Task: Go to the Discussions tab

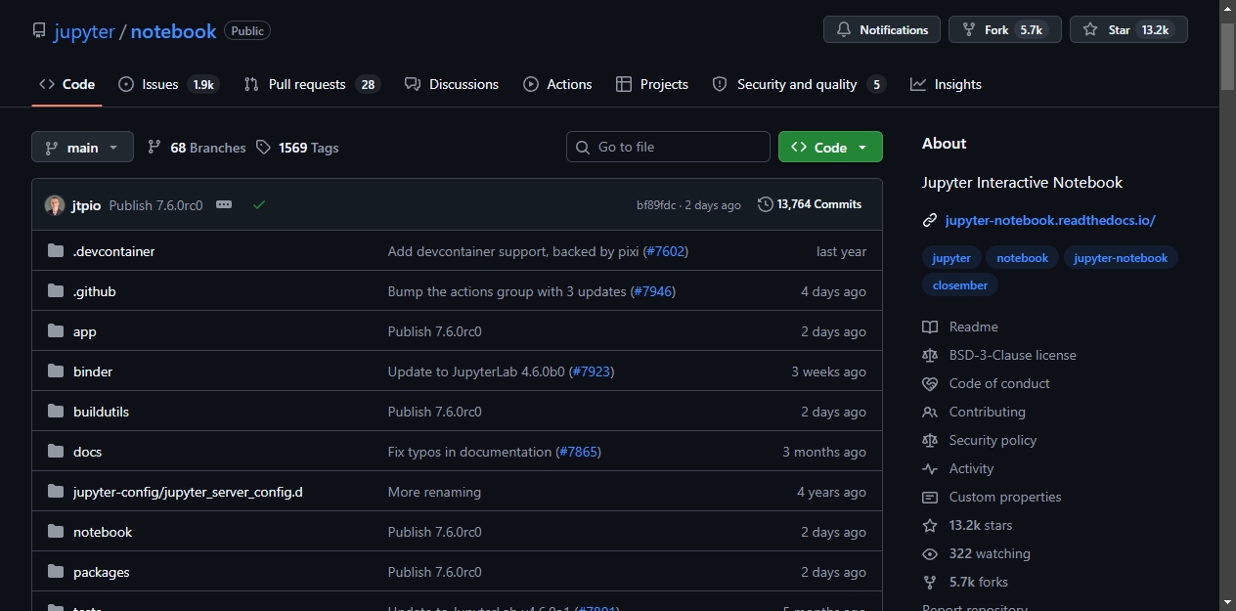Action: (452, 84)
